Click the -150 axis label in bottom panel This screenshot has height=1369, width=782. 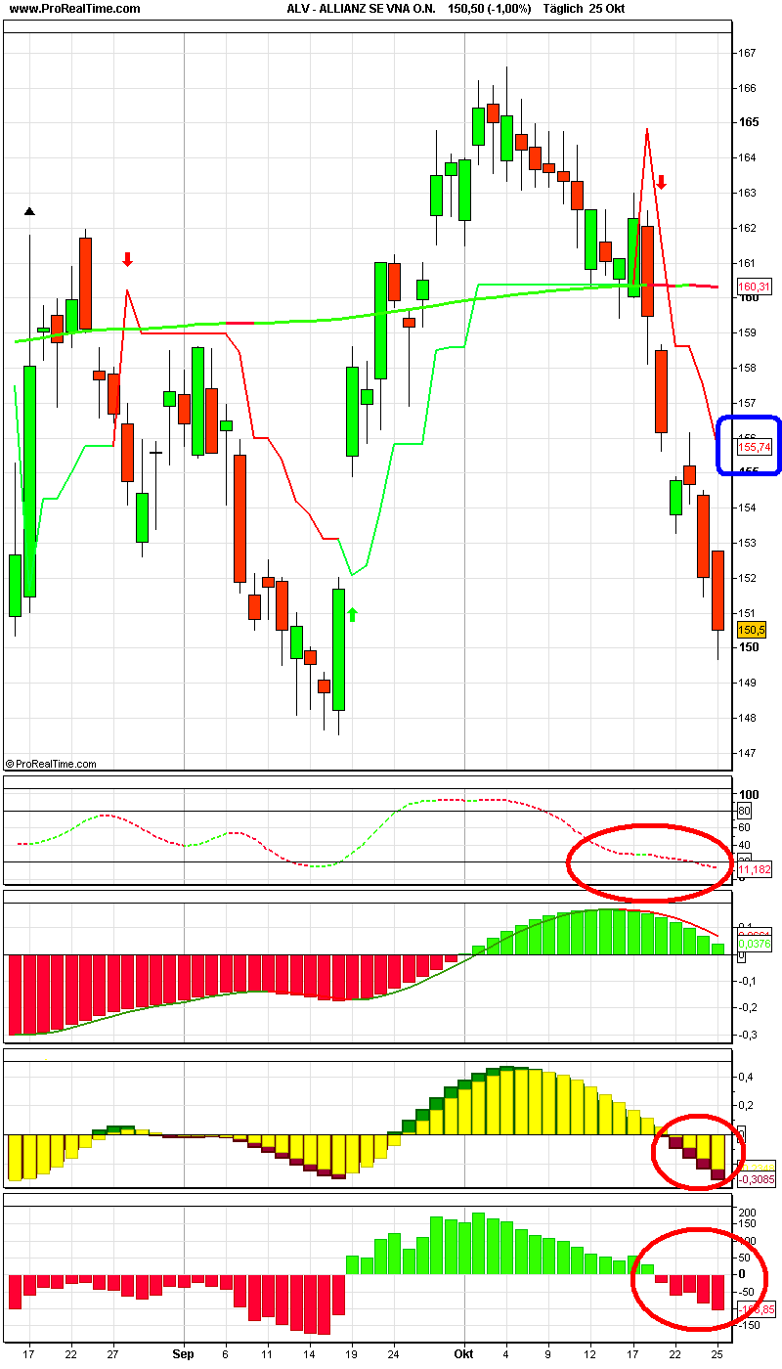747,1325
